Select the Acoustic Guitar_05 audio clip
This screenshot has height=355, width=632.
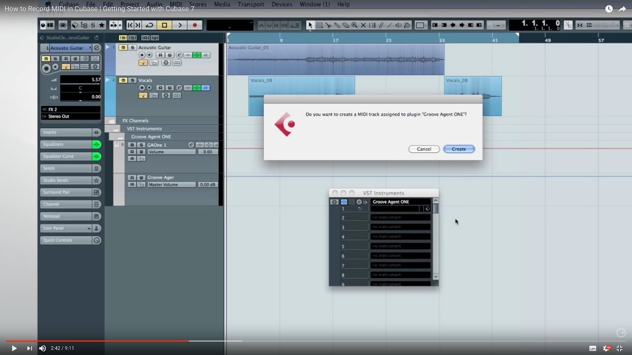click(x=336, y=59)
